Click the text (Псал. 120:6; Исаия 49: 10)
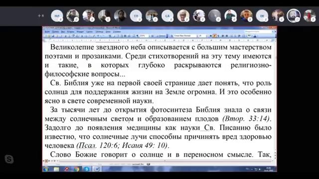The height and width of the screenshot is (179, 319). click(x=123, y=145)
